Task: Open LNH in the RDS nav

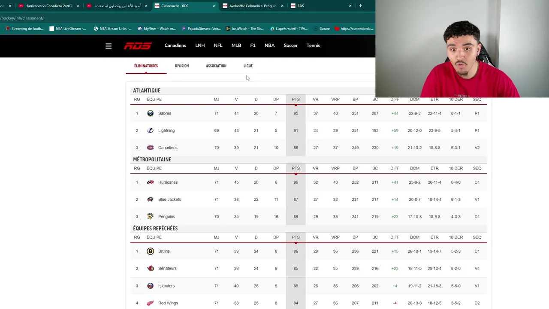Action: click(200, 45)
